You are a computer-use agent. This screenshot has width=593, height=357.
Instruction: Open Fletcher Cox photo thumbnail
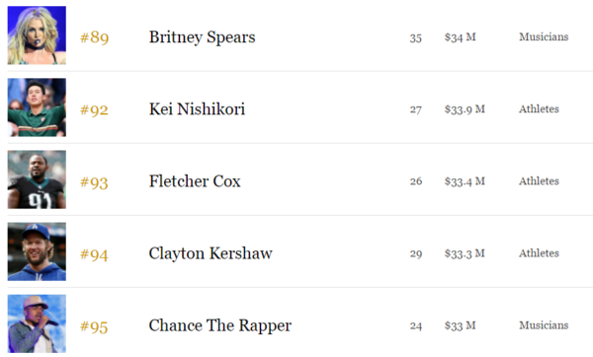[x=37, y=179]
